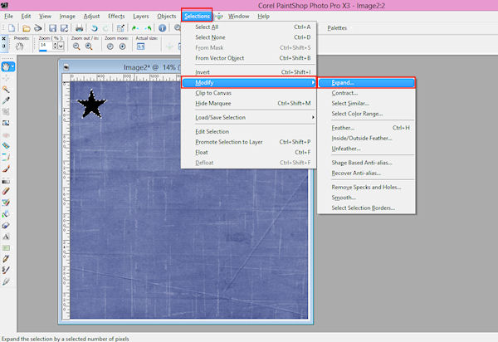The width and height of the screenshot is (498, 342).
Task: Click the Zoom percent spinner arrows
Action: tap(55, 46)
